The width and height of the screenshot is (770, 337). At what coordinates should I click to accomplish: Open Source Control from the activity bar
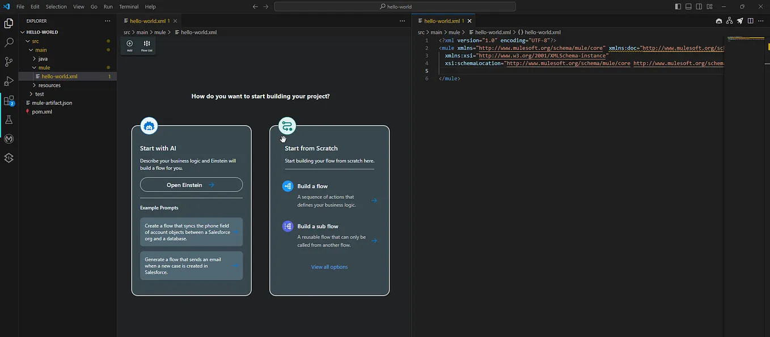tap(9, 61)
